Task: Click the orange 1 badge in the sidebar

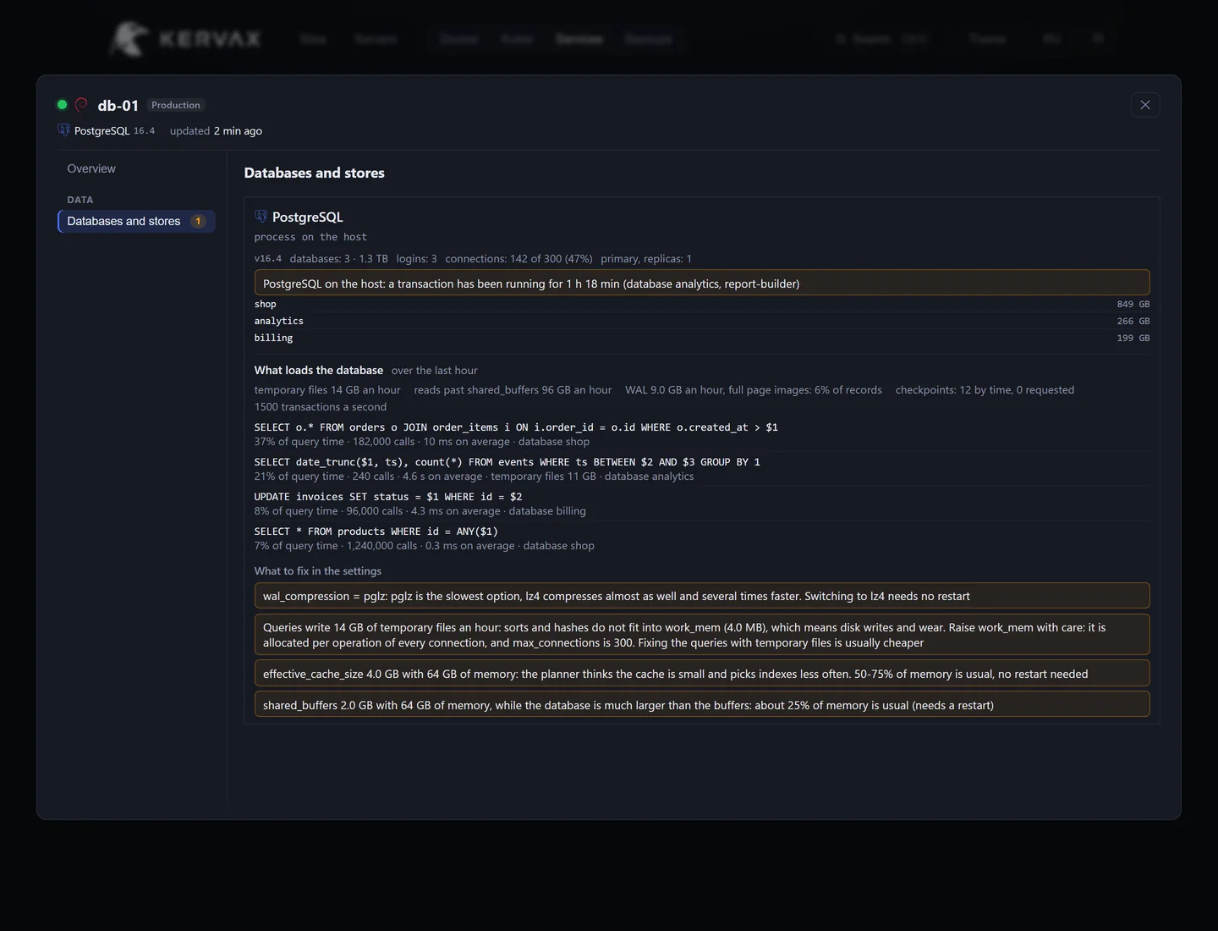Action: [198, 221]
